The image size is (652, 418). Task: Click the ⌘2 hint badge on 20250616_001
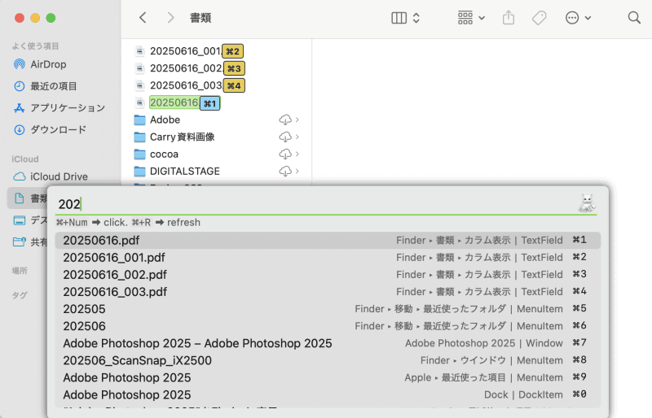click(232, 51)
